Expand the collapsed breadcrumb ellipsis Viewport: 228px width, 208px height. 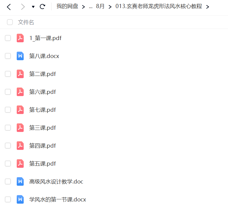[91, 7]
